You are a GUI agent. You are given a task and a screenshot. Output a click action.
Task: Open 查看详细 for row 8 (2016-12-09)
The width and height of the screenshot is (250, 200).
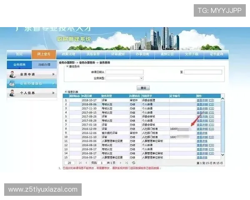click(202, 129)
